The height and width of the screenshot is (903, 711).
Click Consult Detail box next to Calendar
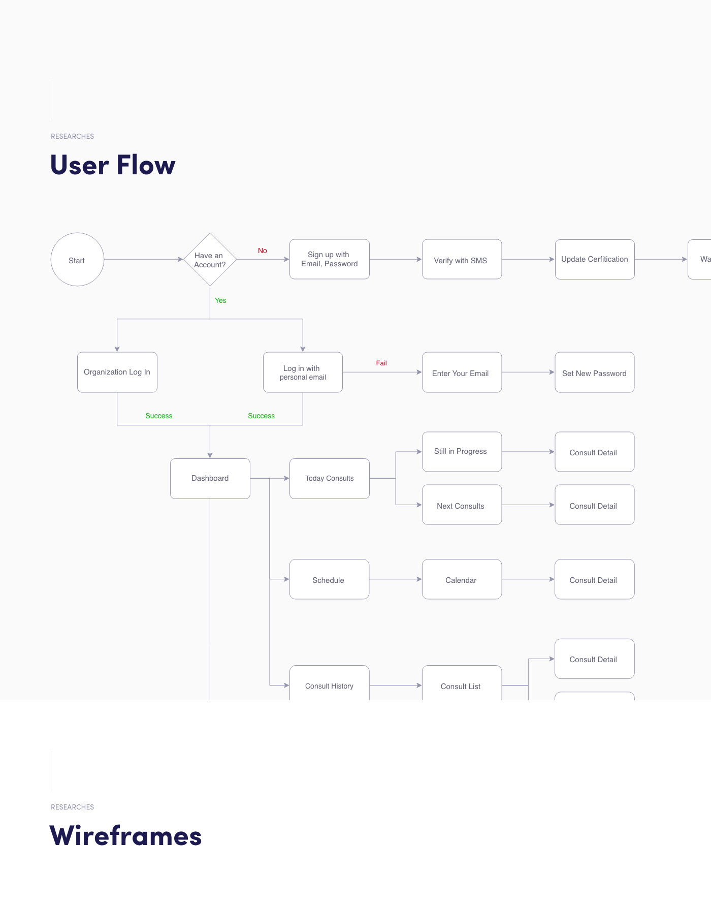point(594,579)
